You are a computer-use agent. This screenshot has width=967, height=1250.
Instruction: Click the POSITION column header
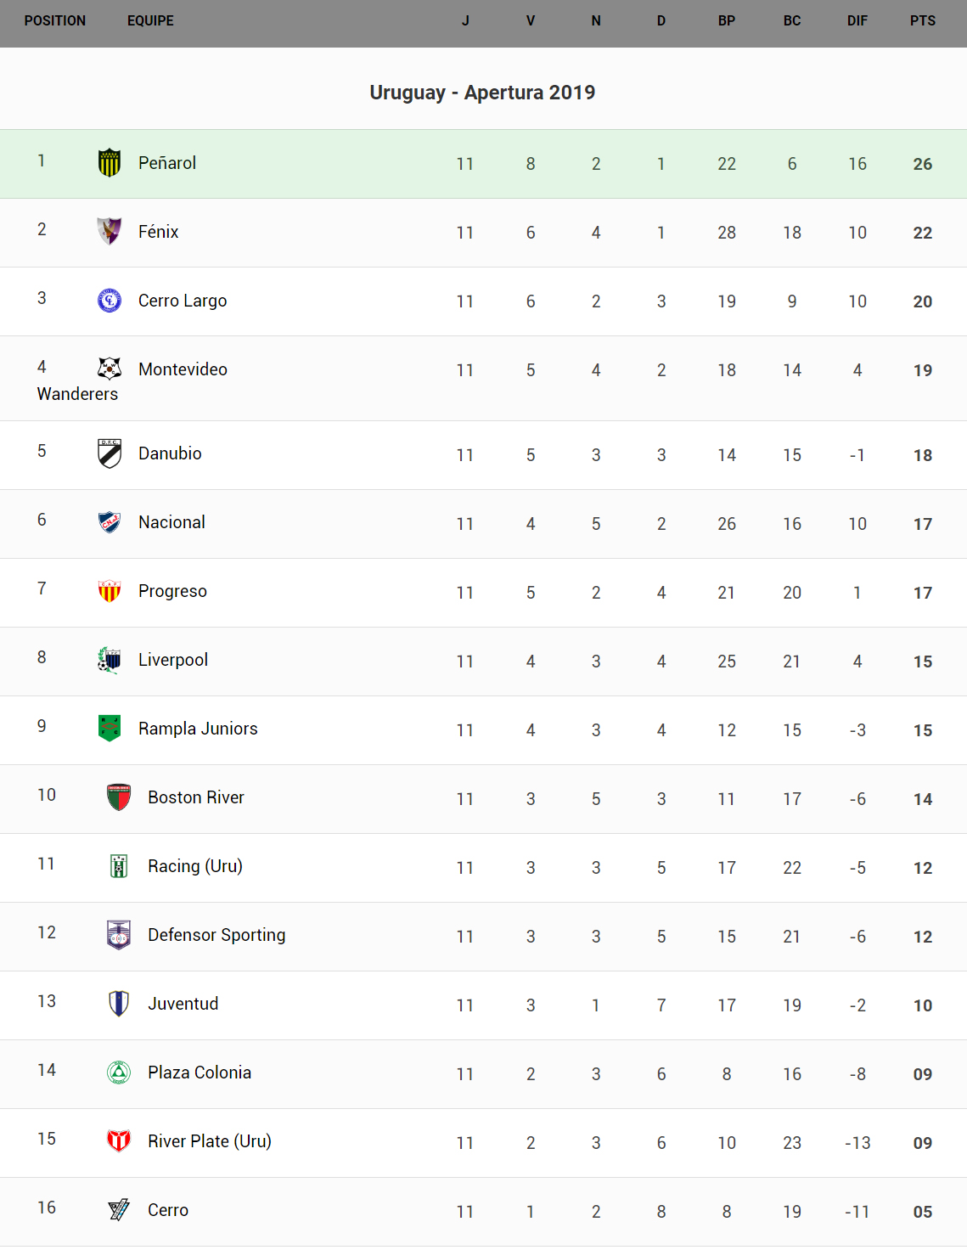point(55,20)
